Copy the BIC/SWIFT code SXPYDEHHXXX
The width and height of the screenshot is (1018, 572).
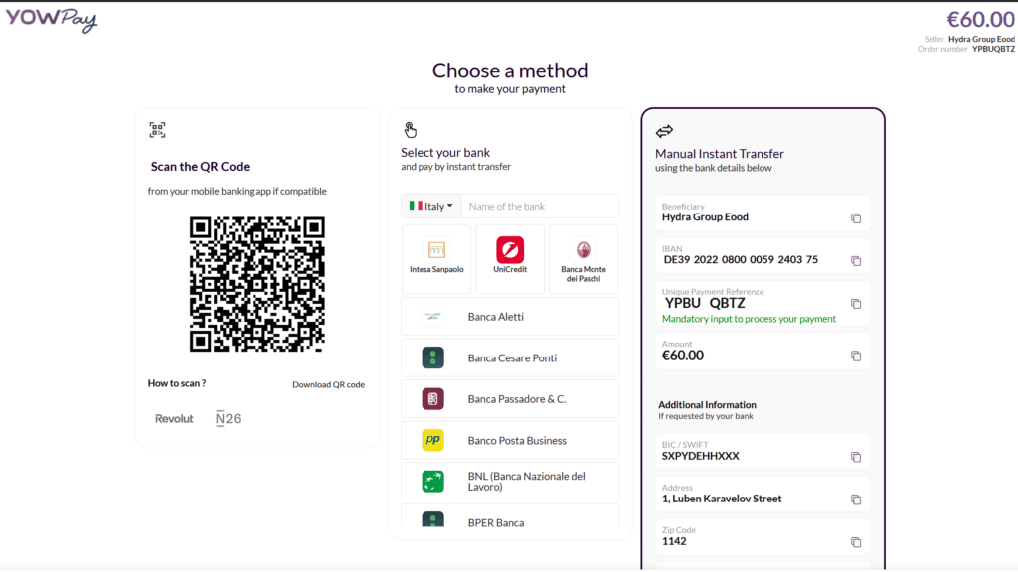click(855, 457)
